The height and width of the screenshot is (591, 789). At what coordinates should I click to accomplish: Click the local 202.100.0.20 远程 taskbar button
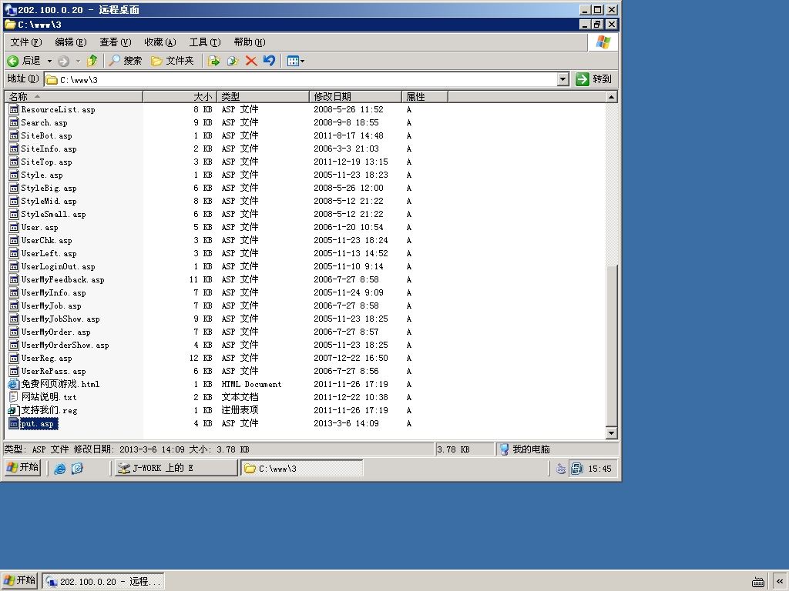tap(103, 582)
